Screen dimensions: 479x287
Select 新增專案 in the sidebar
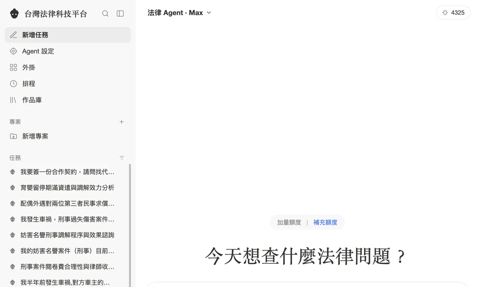pyautogui.click(x=68, y=136)
